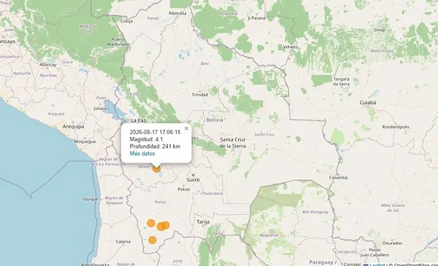
Task: Select the orange earthquake marker near Oruro
Action: pyautogui.click(x=156, y=168)
